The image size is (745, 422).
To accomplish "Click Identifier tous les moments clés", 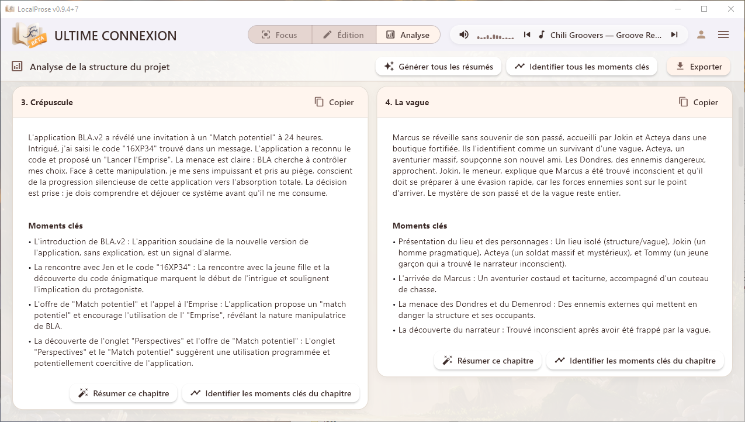I will [x=581, y=67].
